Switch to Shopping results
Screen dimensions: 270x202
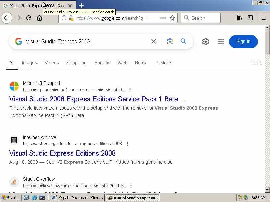77,63
